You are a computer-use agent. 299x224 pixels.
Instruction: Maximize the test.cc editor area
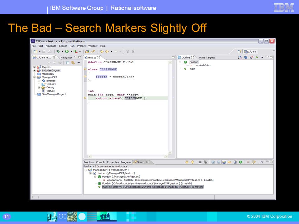coord(173,57)
